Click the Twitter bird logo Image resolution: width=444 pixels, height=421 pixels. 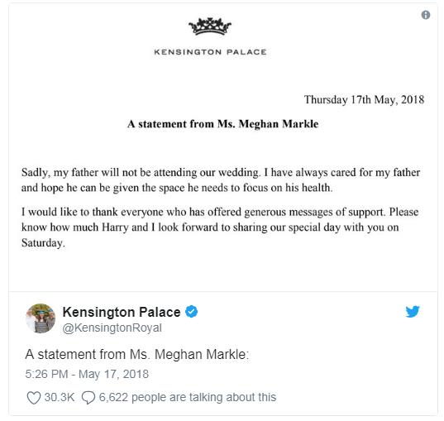coord(413,311)
